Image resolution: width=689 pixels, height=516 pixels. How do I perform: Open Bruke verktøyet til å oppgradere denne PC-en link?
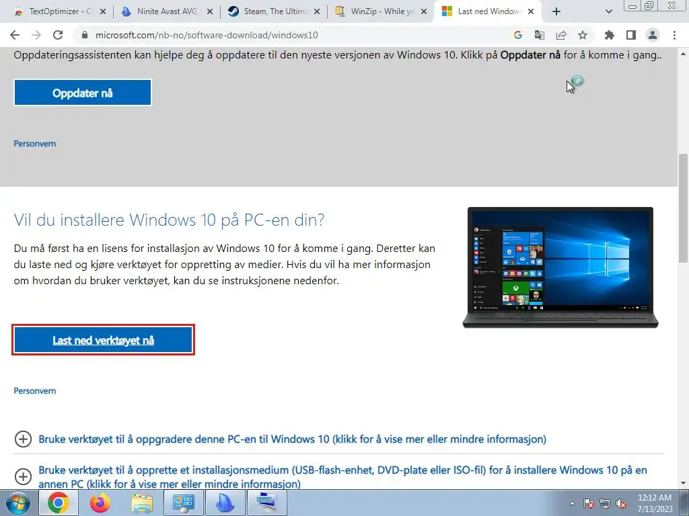292,439
